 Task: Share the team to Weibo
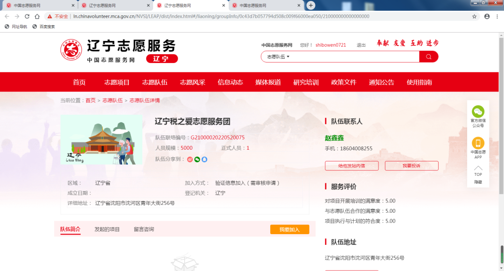coord(190,159)
